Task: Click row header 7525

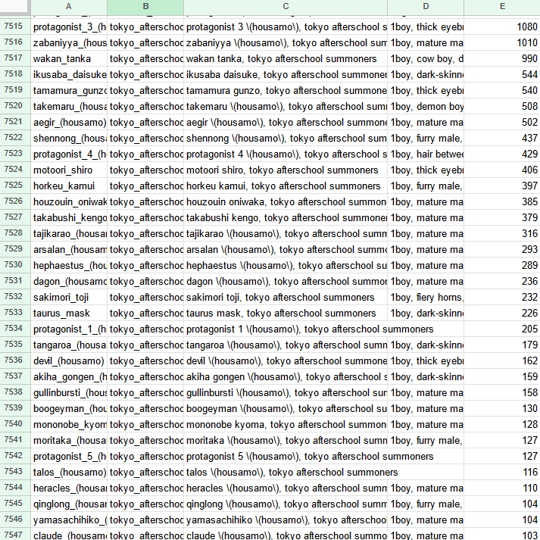Action: [x=14, y=186]
